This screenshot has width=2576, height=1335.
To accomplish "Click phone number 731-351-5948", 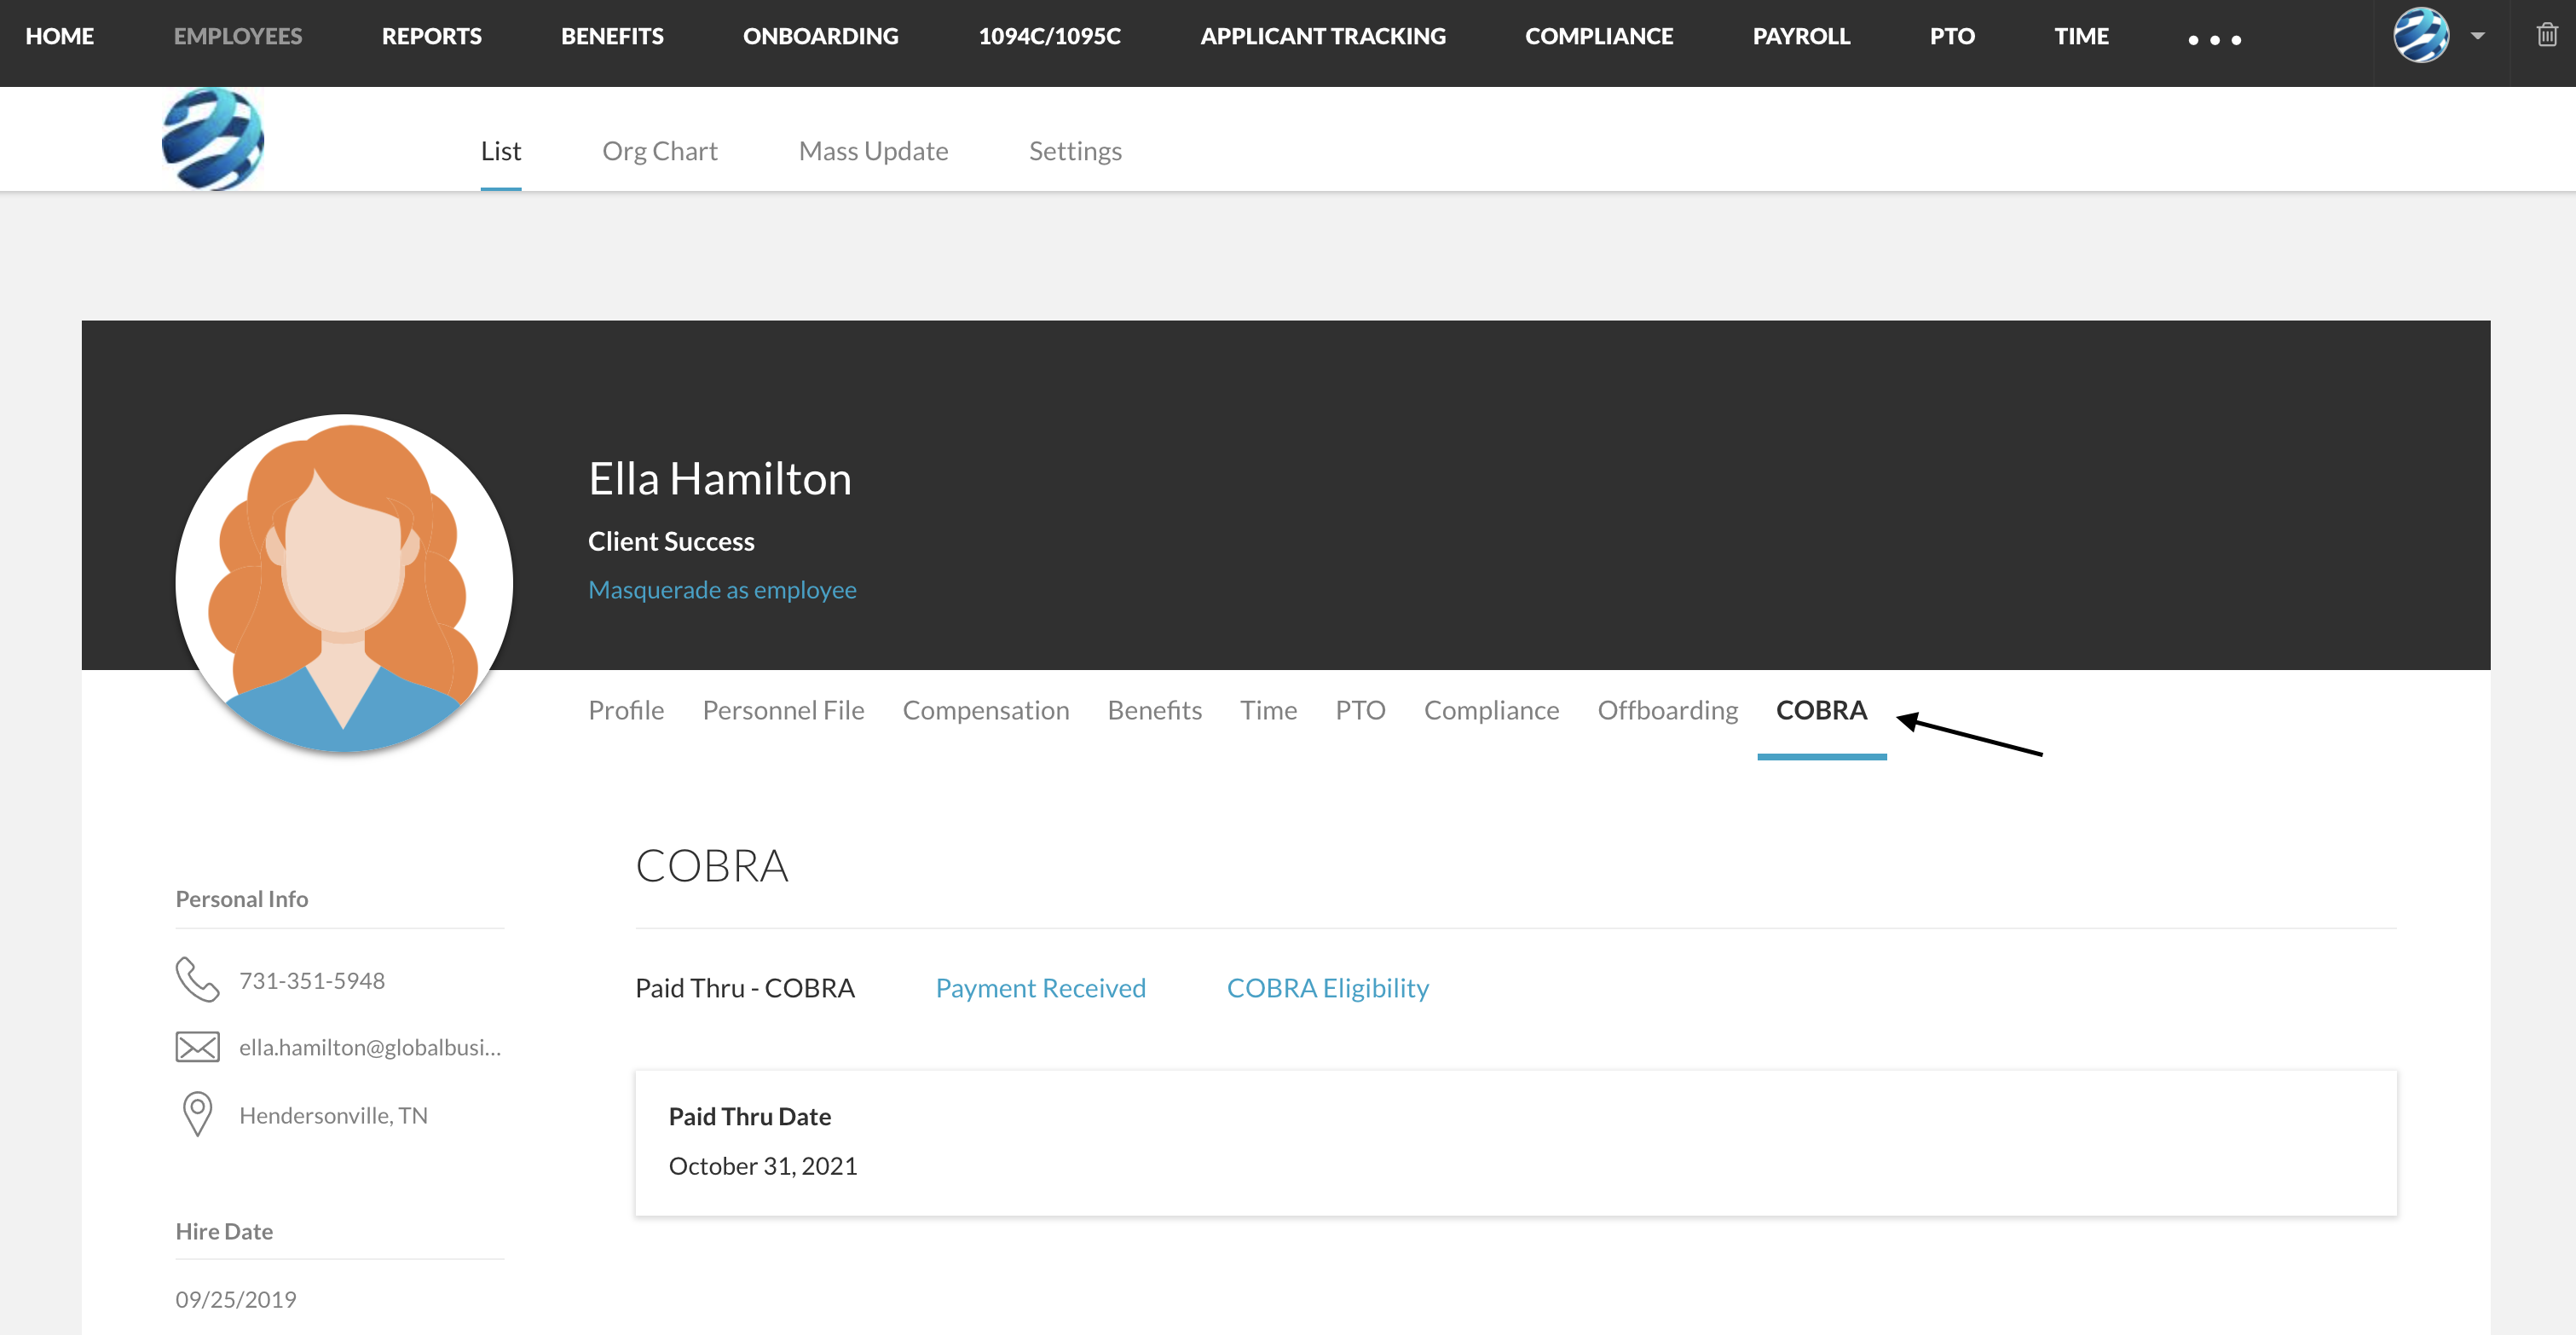I will 312,980.
